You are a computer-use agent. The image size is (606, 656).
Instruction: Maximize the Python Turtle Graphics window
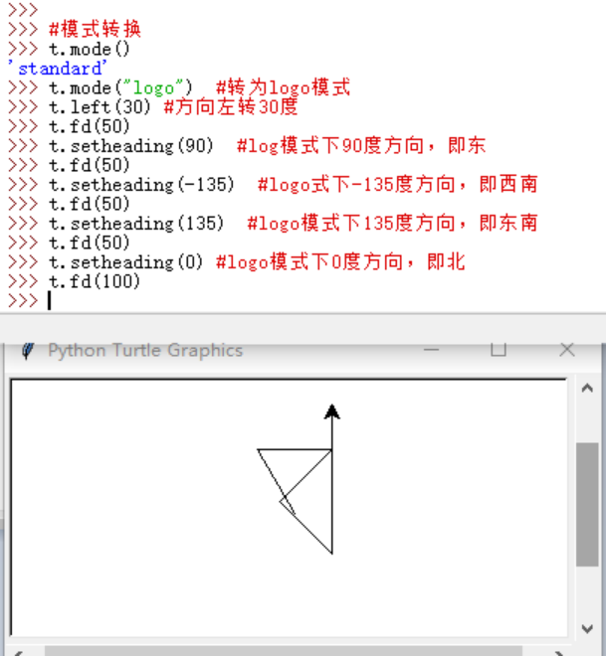point(499,349)
